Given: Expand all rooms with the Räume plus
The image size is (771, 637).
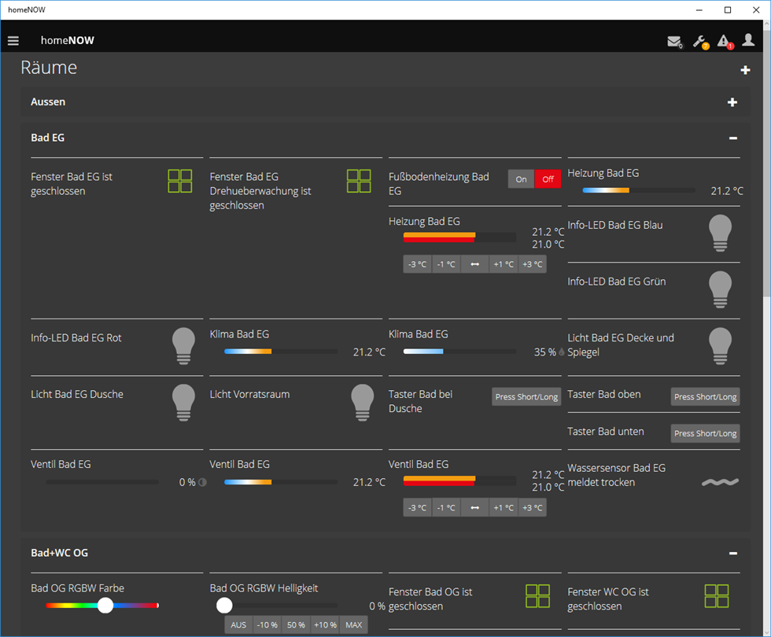Looking at the screenshot, I should 746,70.
